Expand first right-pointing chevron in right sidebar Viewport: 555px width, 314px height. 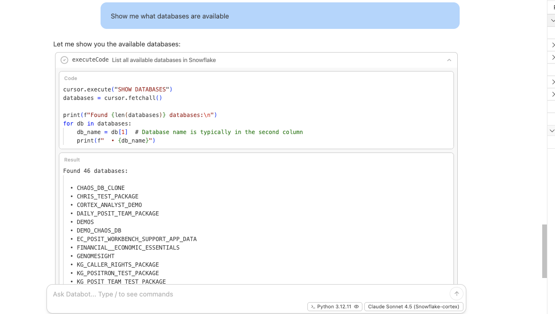click(x=553, y=45)
